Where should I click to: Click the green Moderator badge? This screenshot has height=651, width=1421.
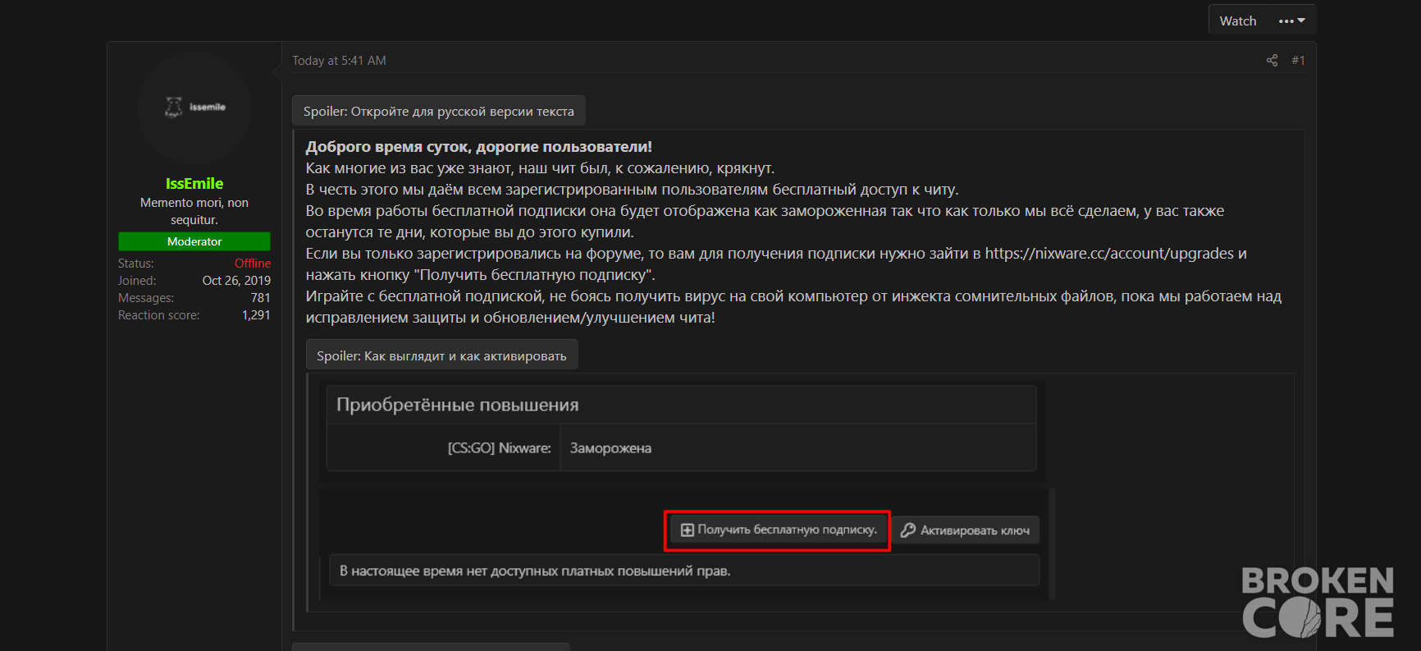194,241
